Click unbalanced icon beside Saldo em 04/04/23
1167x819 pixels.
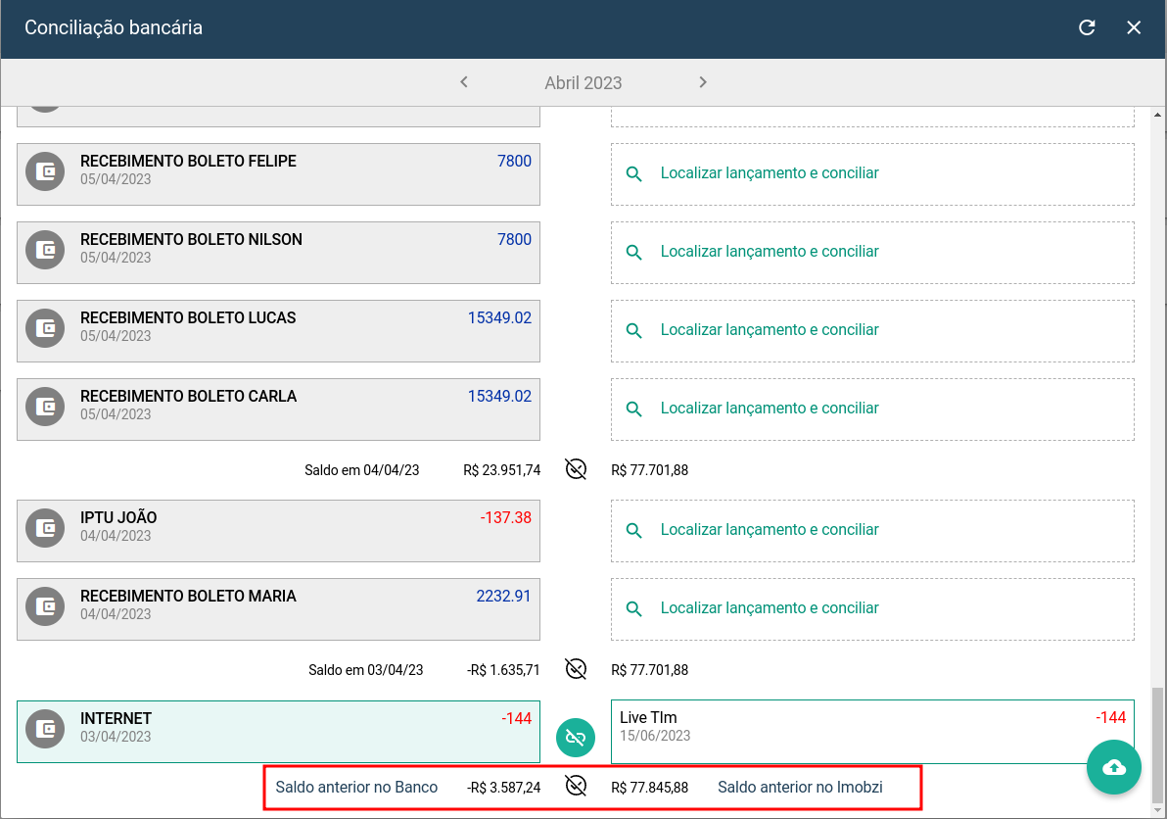[x=576, y=469]
